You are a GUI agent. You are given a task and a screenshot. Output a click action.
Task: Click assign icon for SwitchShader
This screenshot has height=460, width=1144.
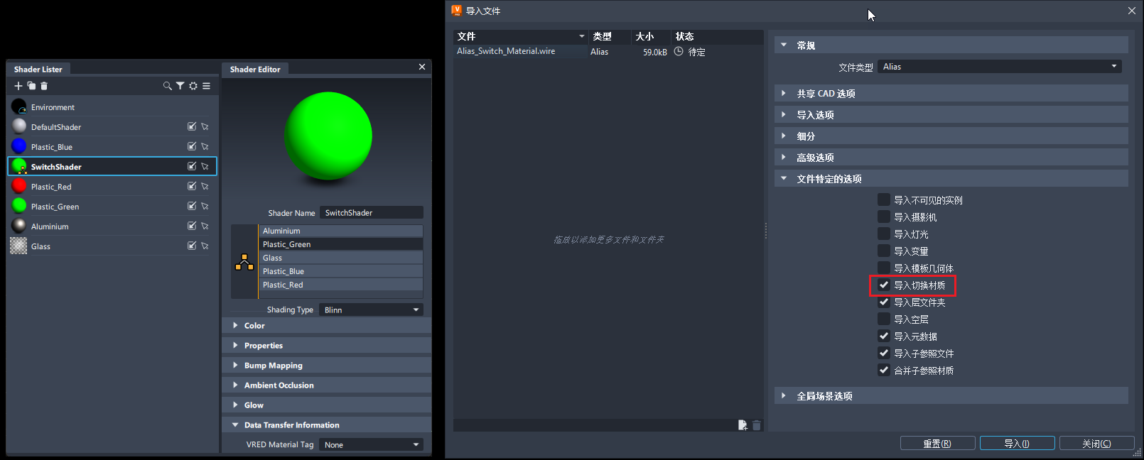(x=192, y=166)
